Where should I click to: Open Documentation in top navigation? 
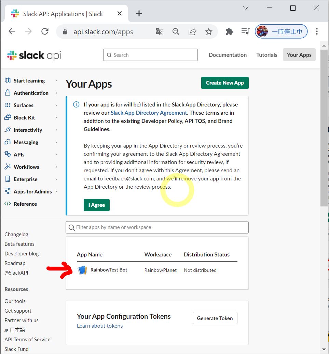pos(228,55)
